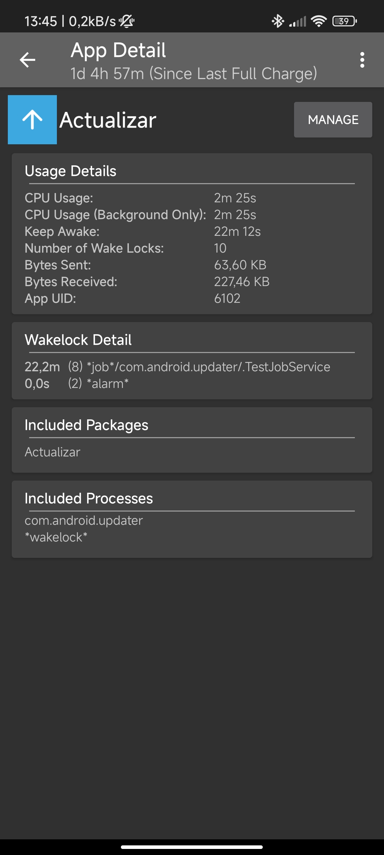Viewport: 384px width, 855px height.
Task: Tap the bottom navigation gesture bar
Action: tap(192, 847)
